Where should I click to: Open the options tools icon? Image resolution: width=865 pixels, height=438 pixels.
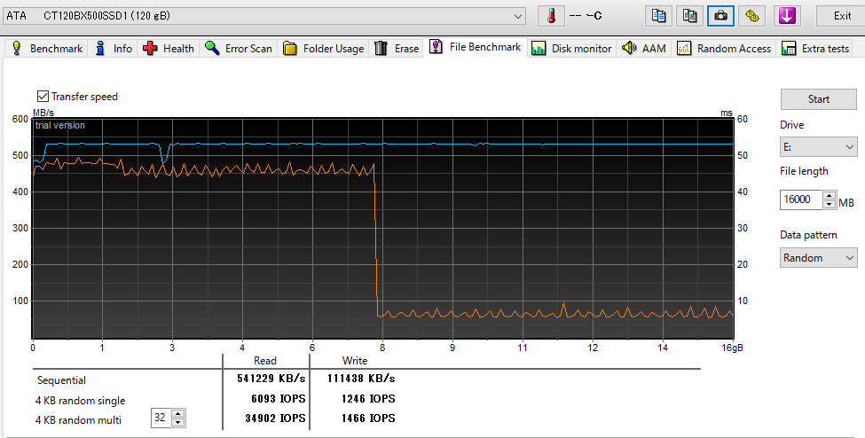752,15
